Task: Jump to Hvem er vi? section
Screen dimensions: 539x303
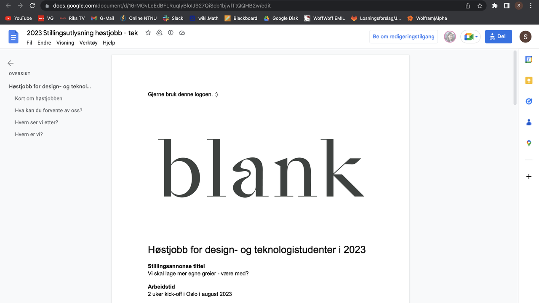Action: (29, 135)
